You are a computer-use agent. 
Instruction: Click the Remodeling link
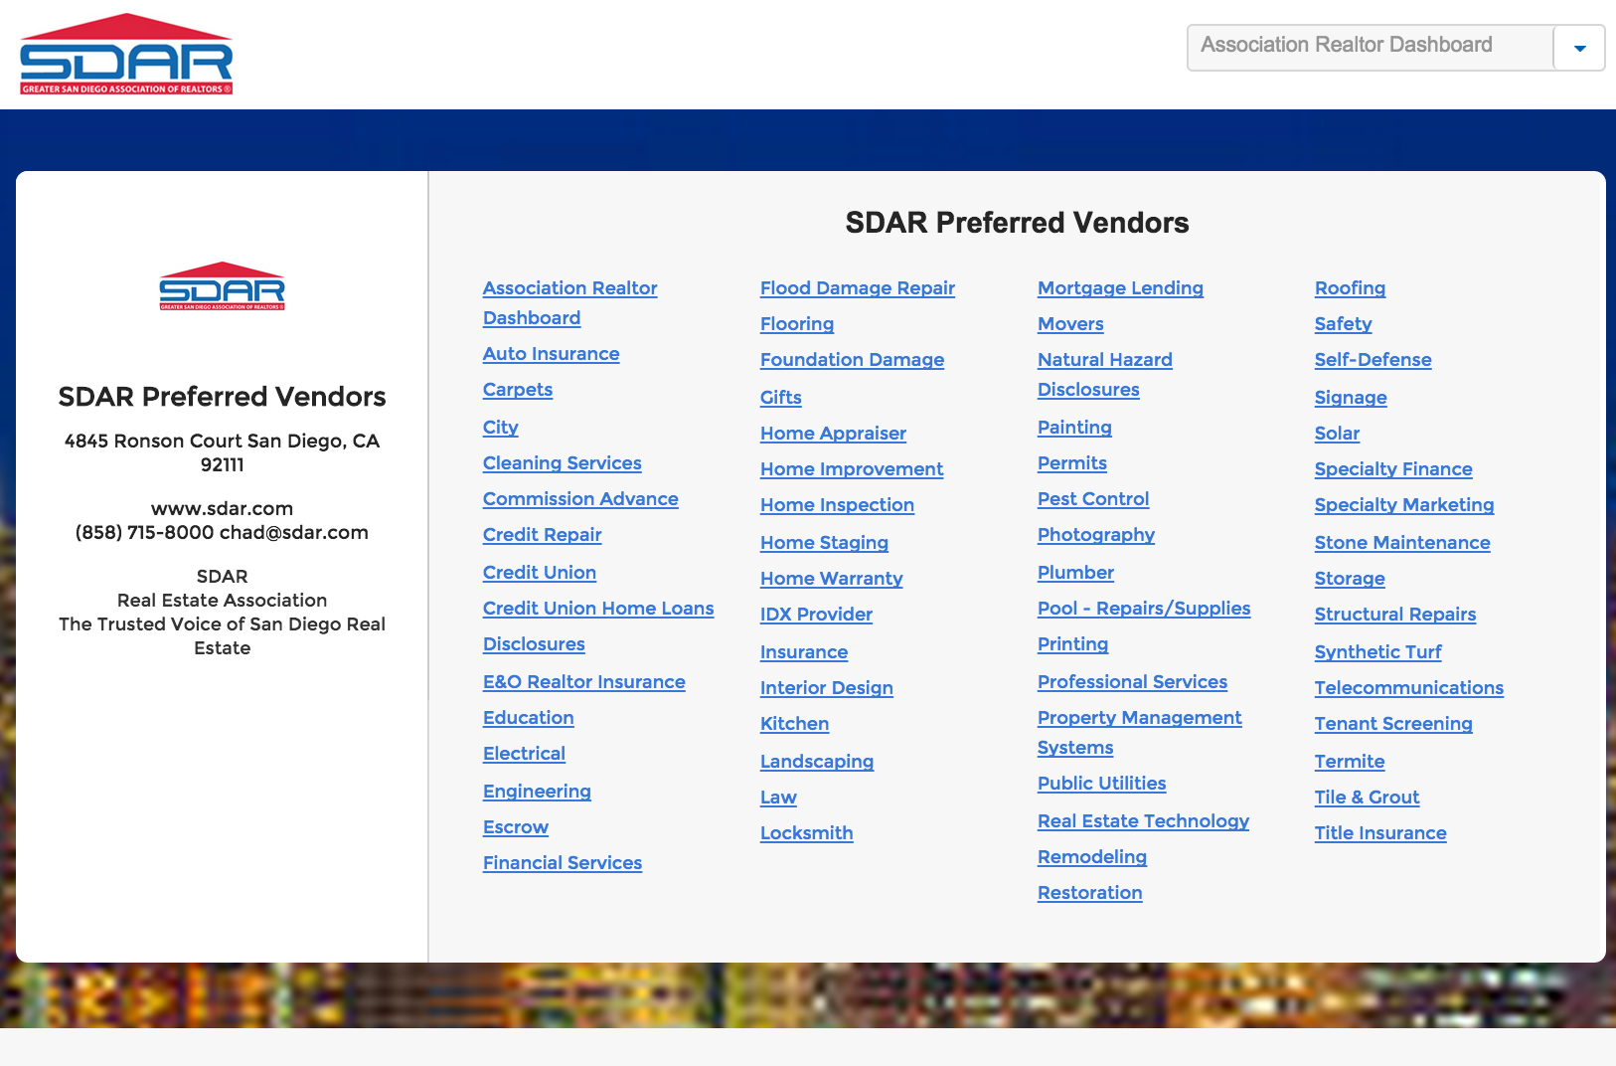(1091, 857)
